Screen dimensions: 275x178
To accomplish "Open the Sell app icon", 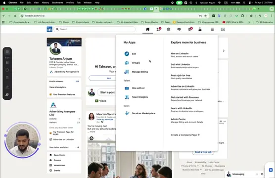I will [127, 54].
